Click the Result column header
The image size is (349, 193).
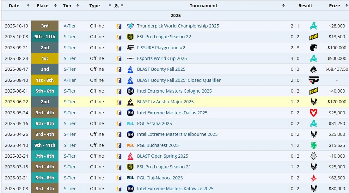(305, 6)
